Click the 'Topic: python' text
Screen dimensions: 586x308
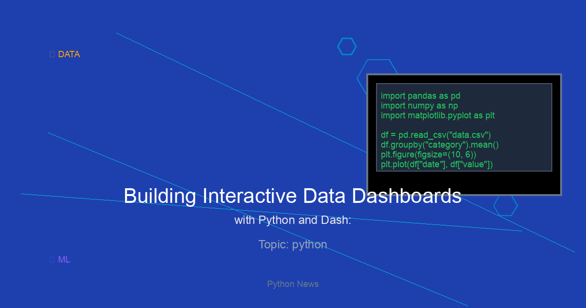tap(293, 244)
